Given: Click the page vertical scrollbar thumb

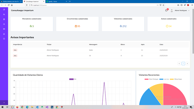Looking at the screenshot, I should pos(193,31).
